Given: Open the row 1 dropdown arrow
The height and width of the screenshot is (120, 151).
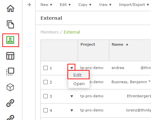Looking at the screenshot, I should click(72, 68).
